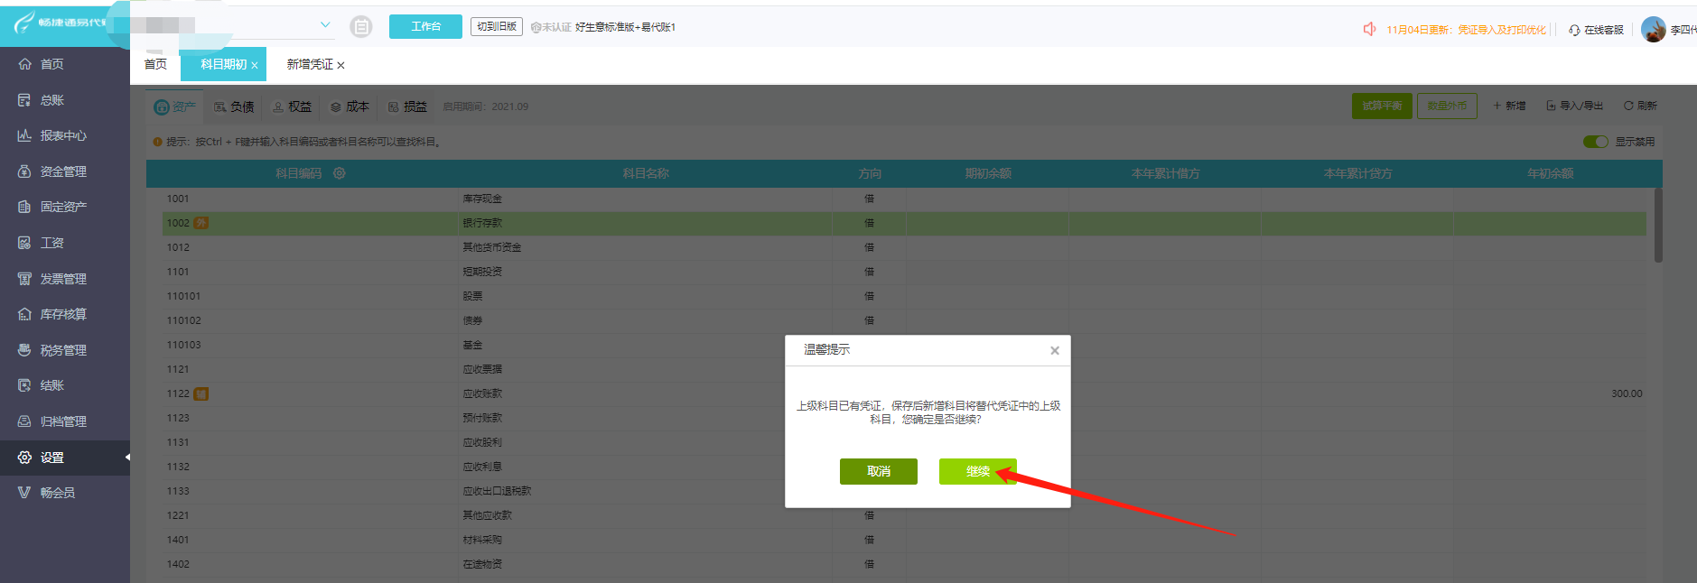
Task: Click the 本年累计借方 column header
Action: 1165,173
